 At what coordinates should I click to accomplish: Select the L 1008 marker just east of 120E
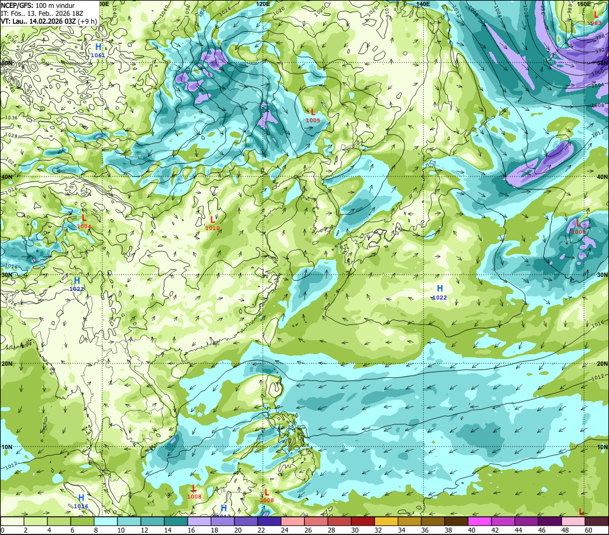pyautogui.click(x=267, y=495)
